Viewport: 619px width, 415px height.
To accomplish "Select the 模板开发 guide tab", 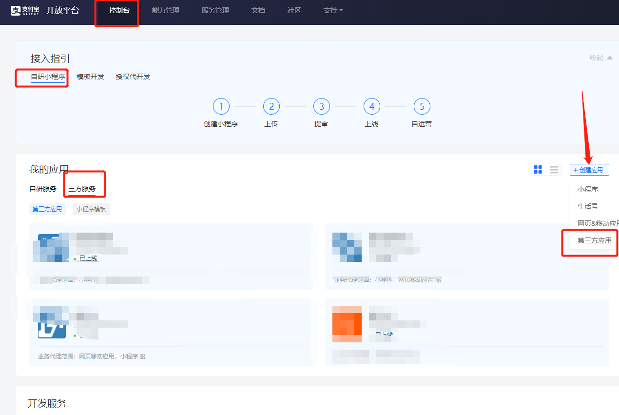I will click(91, 77).
